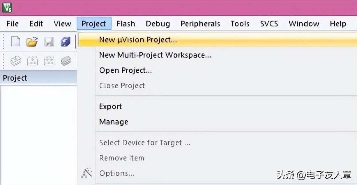Open the Debug menu
357x185 pixels.
(158, 24)
